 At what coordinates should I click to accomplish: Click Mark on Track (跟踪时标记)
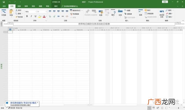click(x=75, y=10)
